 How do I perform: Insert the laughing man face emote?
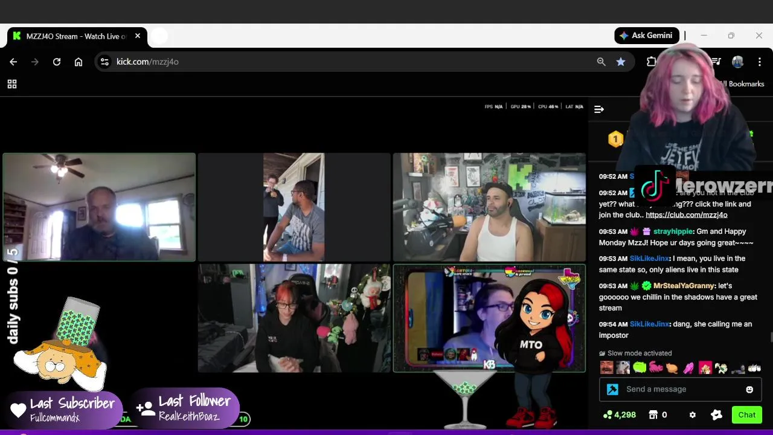click(607, 367)
